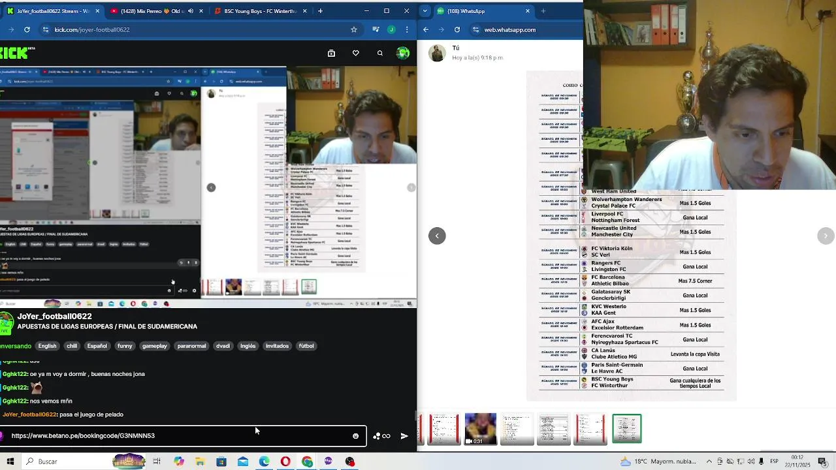836x470 pixels.
Task: Select the invitados stream tag
Action: click(277, 346)
